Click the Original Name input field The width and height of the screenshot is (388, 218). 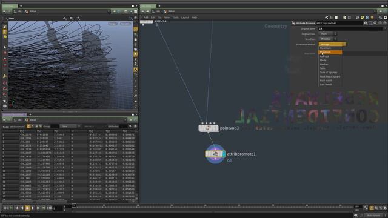(x=350, y=28)
